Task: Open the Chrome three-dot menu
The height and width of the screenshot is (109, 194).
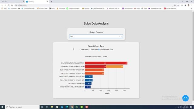Action: (192, 5)
